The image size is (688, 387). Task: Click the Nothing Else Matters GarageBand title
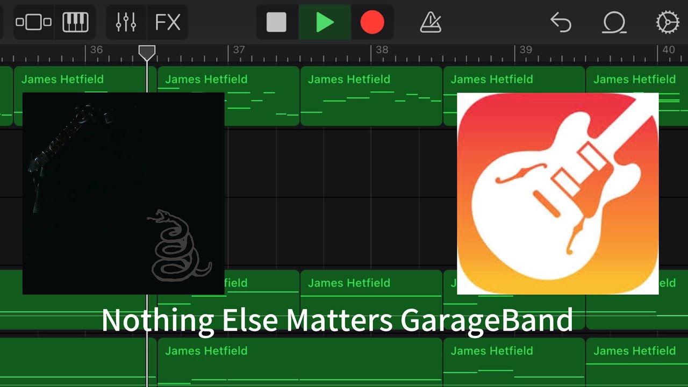coord(337,320)
